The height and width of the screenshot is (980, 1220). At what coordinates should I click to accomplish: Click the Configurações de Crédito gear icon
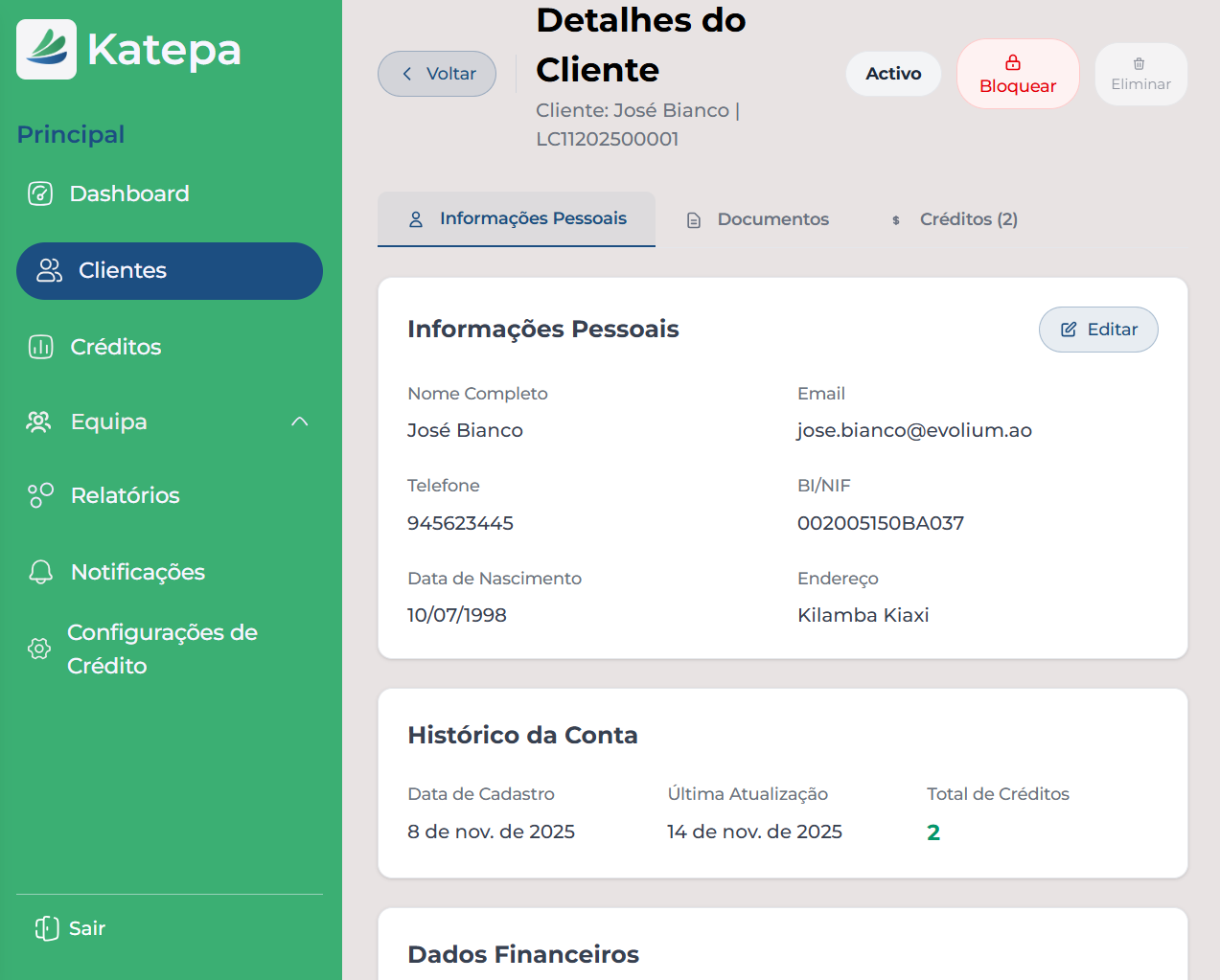[39, 649]
